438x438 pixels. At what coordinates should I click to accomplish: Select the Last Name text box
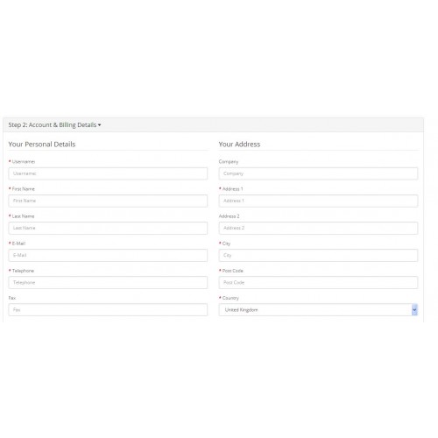click(108, 228)
